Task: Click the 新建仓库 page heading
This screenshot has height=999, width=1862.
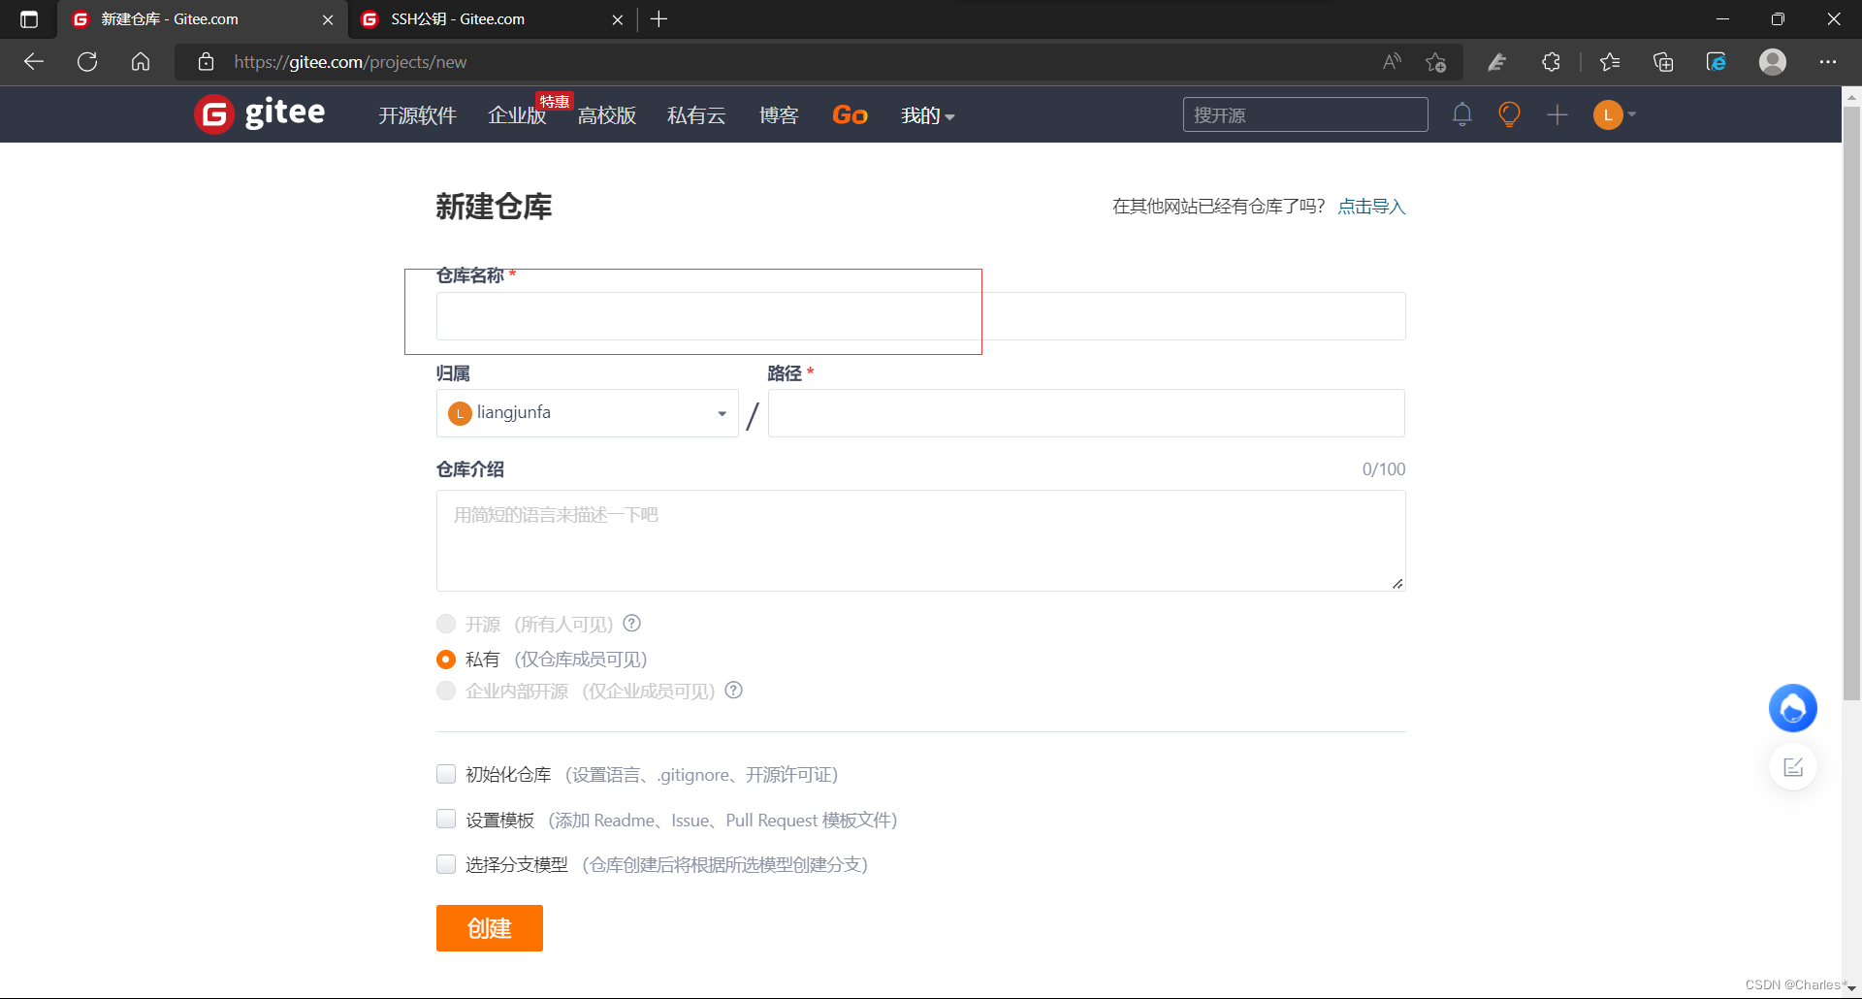Action: pos(494,207)
